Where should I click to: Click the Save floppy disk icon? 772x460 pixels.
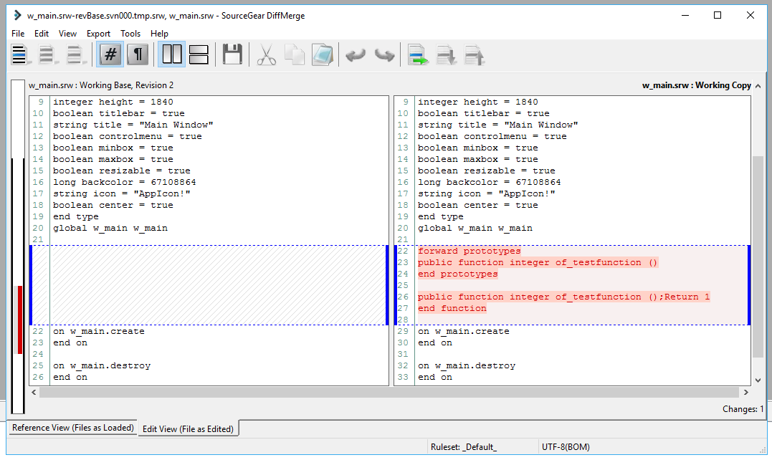[x=232, y=54]
